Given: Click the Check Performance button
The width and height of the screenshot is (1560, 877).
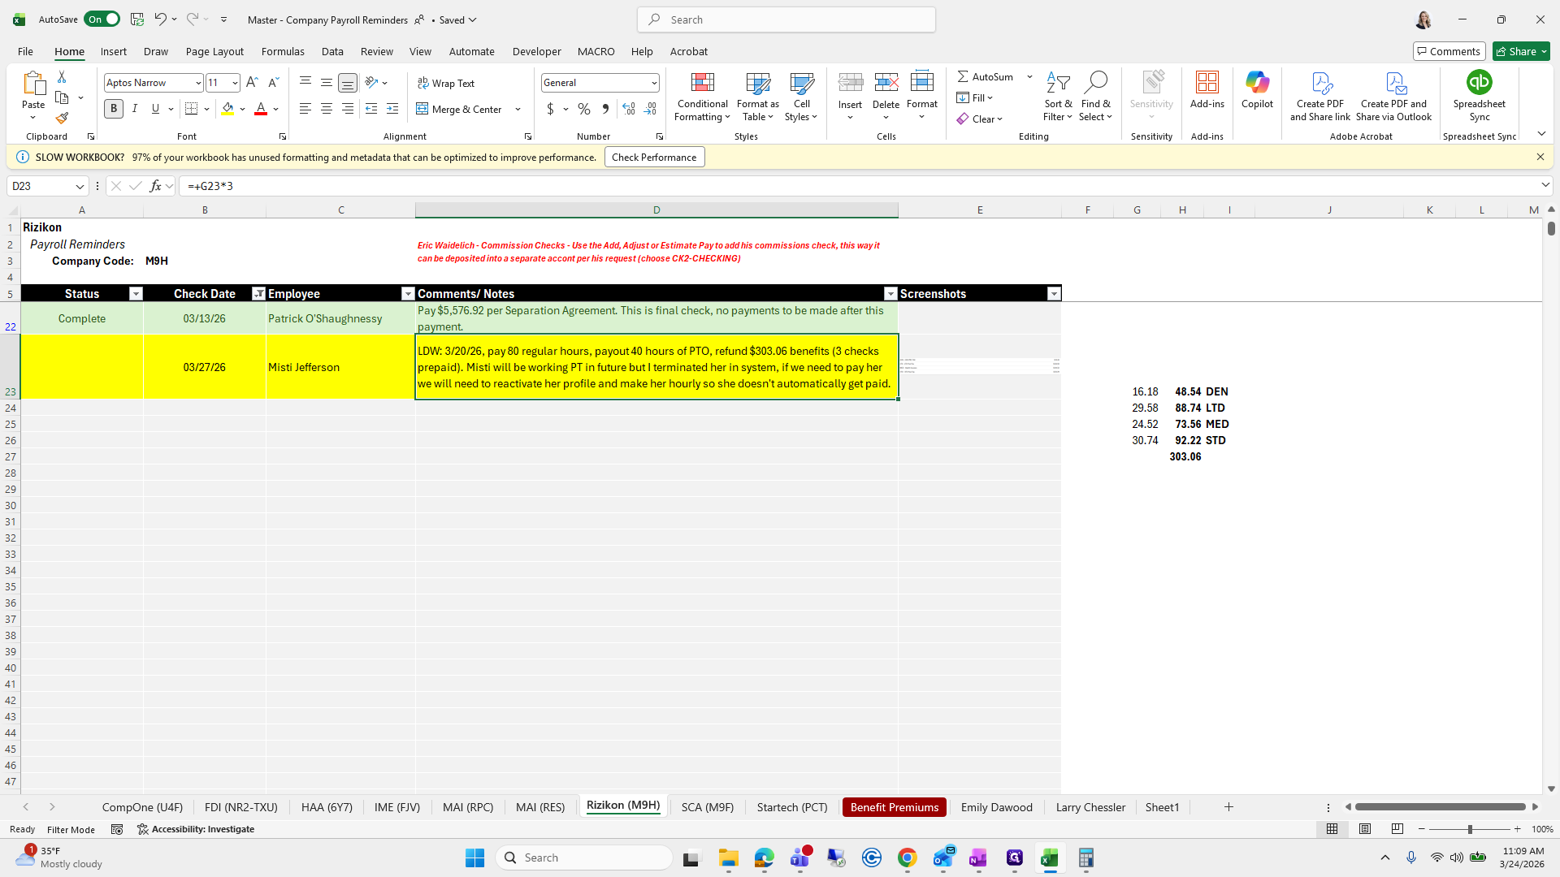Looking at the screenshot, I should click(654, 158).
